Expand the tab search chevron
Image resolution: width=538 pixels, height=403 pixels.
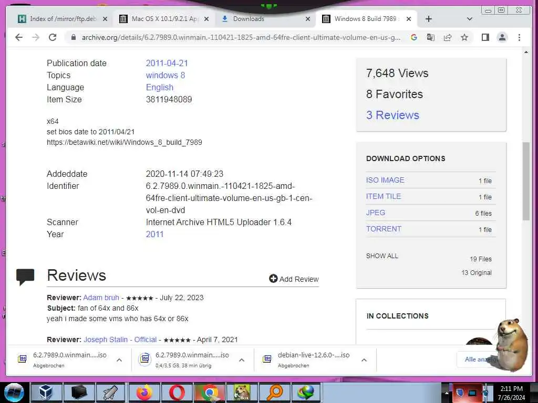click(x=470, y=19)
